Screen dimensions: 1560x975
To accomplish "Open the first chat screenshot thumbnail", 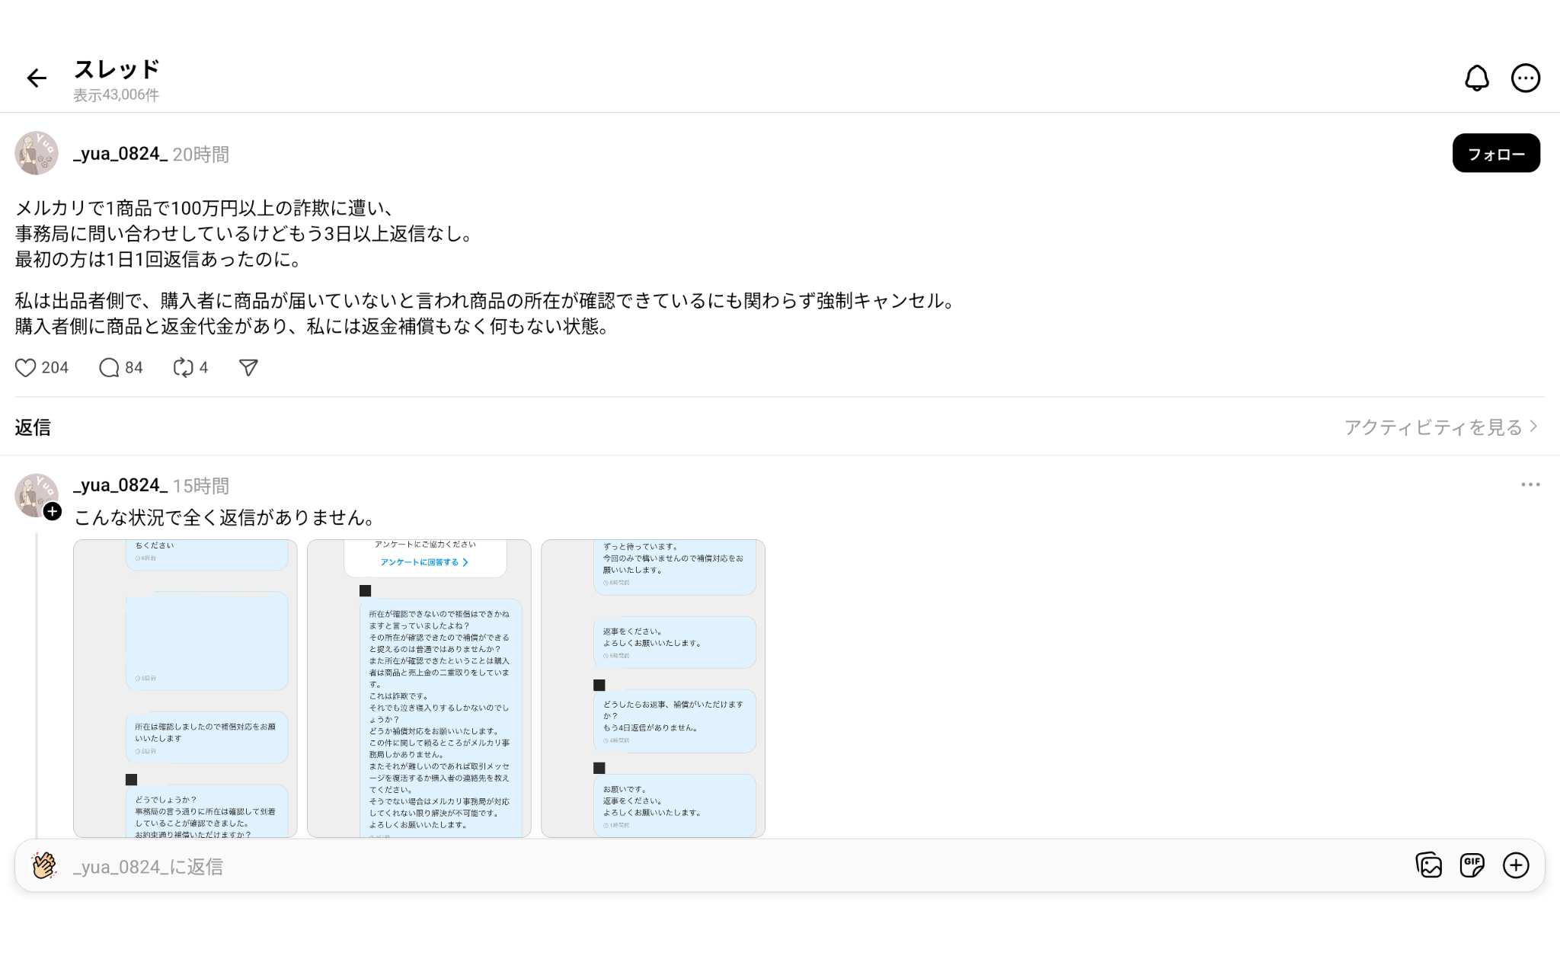I will [x=185, y=688].
